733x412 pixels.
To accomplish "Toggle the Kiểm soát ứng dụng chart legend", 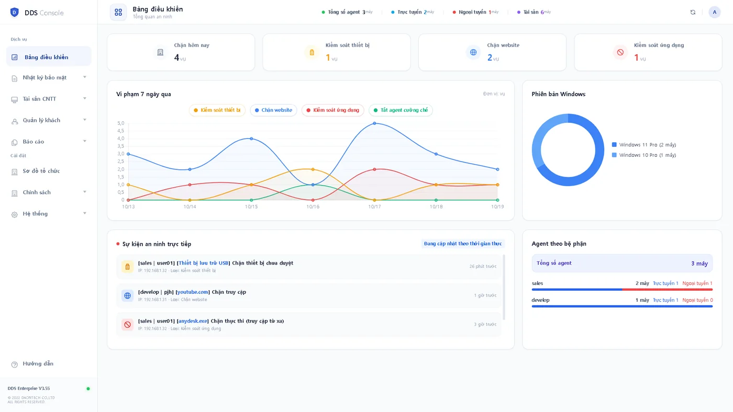I will [333, 110].
